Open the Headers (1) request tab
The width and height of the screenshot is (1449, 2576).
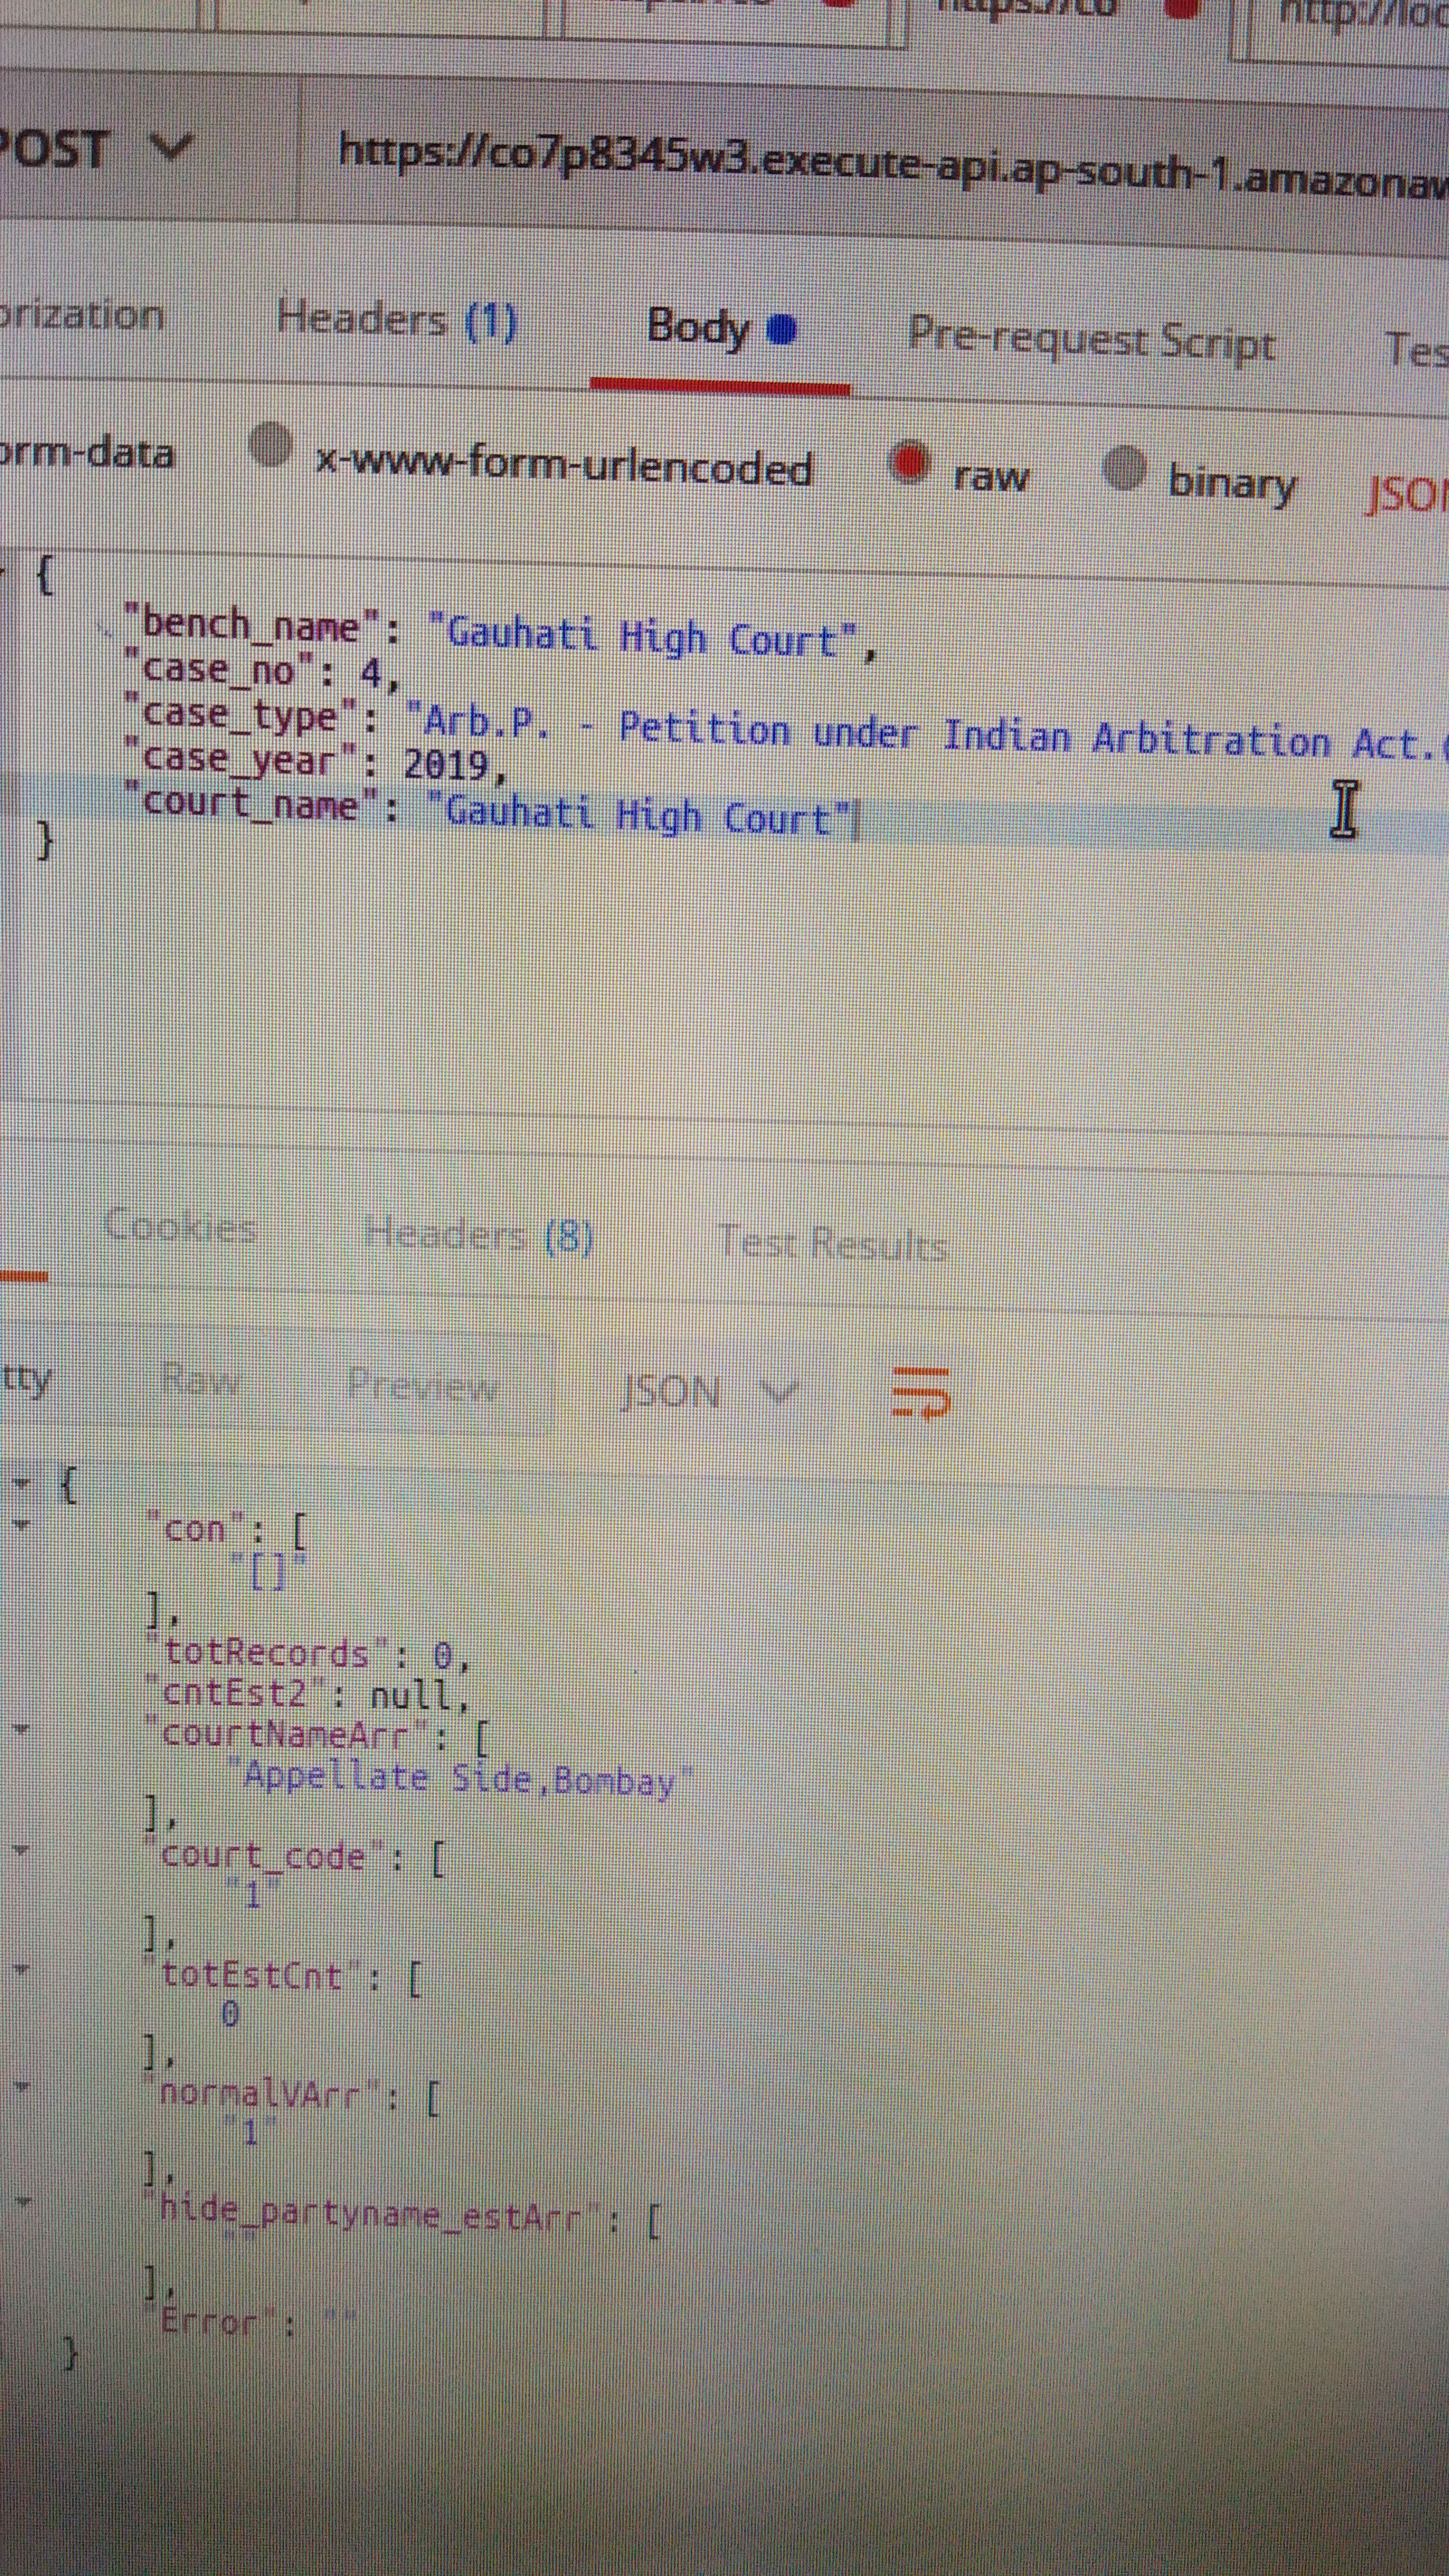(396, 320)
